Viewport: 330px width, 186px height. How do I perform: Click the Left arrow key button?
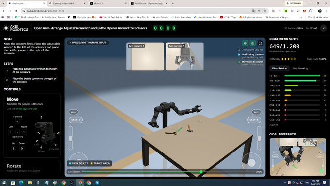[11, 132]
